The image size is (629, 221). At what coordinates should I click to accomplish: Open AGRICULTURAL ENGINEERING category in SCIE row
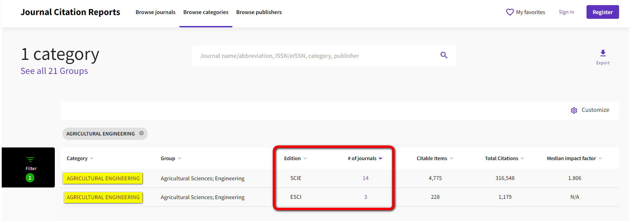(x=103, y=178)
